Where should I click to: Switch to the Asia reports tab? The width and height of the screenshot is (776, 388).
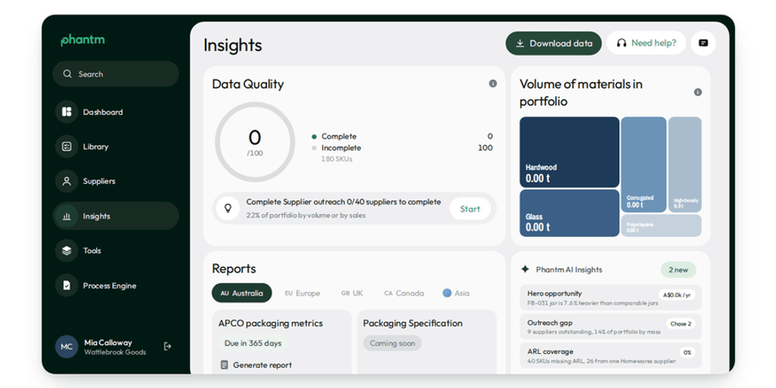point(456,293)
